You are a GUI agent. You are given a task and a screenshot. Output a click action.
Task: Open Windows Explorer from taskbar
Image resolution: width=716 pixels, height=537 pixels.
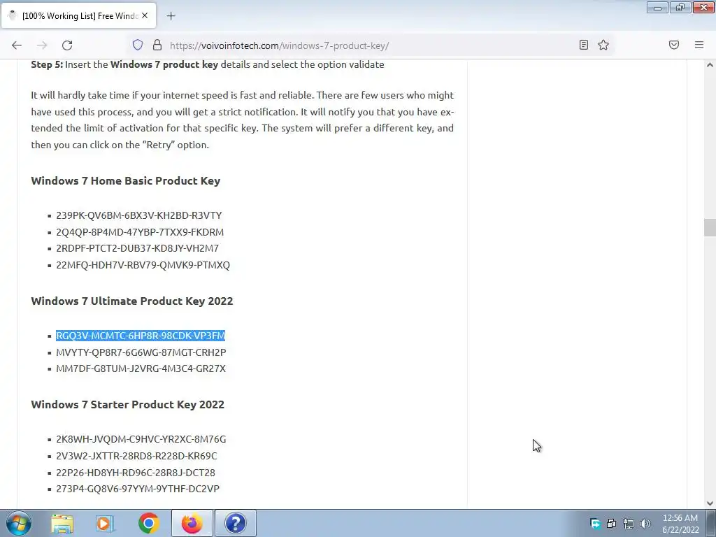point(62,523)
